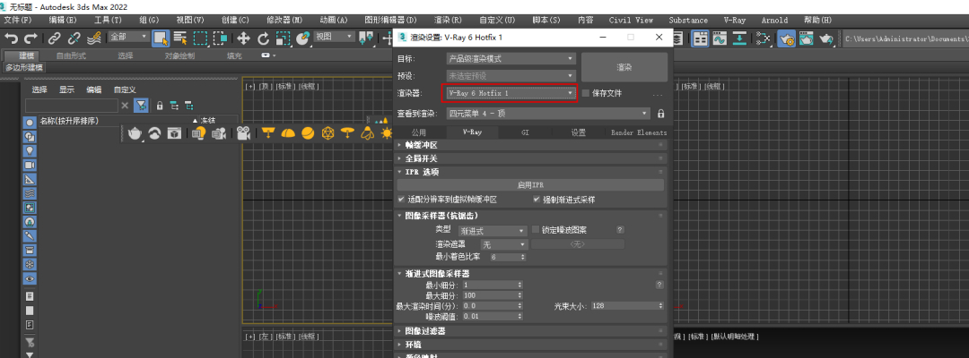Image resolution: width=969 pixels, height=358 pixels.
Task: Toggle Display Cameras filter in scene explorer
Action: point(29,166)
